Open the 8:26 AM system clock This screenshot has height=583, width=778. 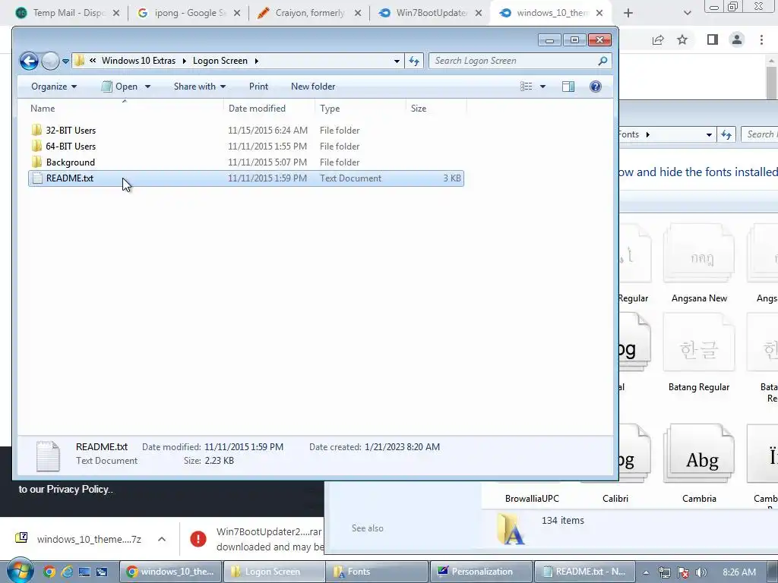click(x=739, y=572)
